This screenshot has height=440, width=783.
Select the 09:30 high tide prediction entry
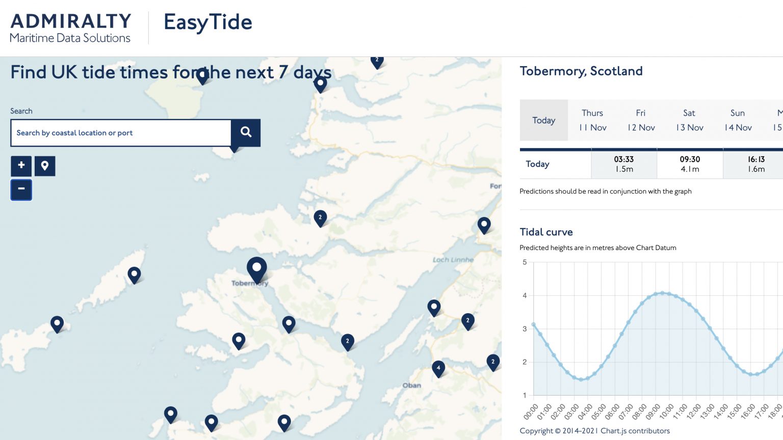(690, 163)
